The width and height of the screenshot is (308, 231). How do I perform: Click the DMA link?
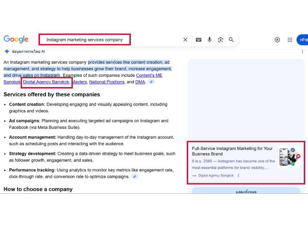pyautogui.click(x=140, y=82)
